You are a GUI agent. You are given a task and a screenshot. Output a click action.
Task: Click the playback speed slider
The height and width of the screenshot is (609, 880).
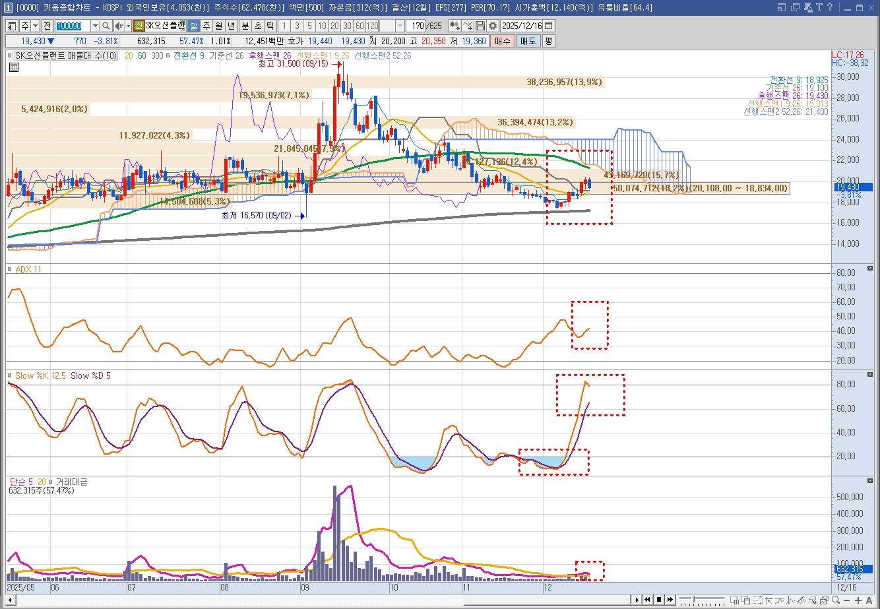pyautogui.click(x=702, y=600)
